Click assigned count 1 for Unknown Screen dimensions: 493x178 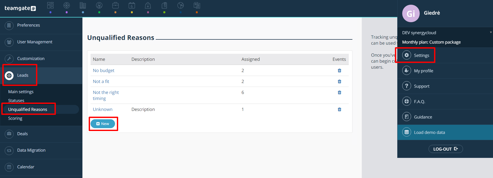point(243,109)
